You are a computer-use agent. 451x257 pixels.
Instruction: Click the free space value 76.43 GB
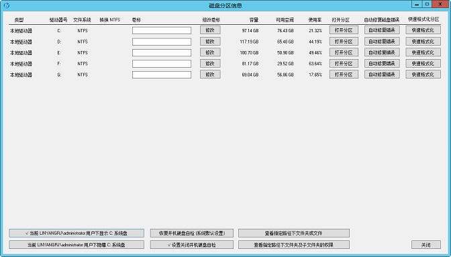pyautogui.click(x=285, y=31)
